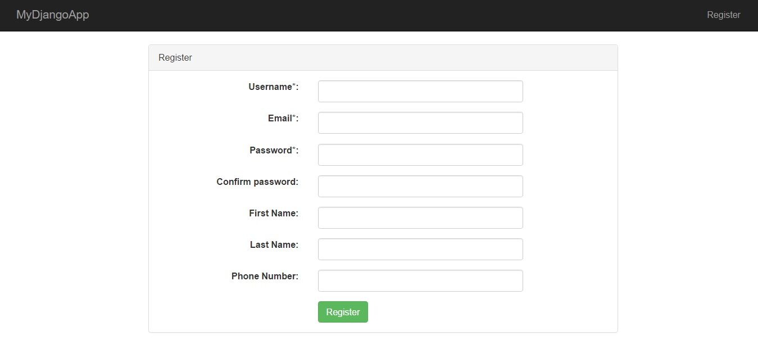
Task: Click the dark navigation bar
Action: click(379, 15)
